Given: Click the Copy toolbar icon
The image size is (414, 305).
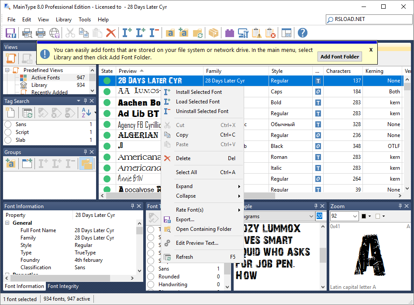Looking at the screenshot, I should pyautogui.click(x=84, y=33).
